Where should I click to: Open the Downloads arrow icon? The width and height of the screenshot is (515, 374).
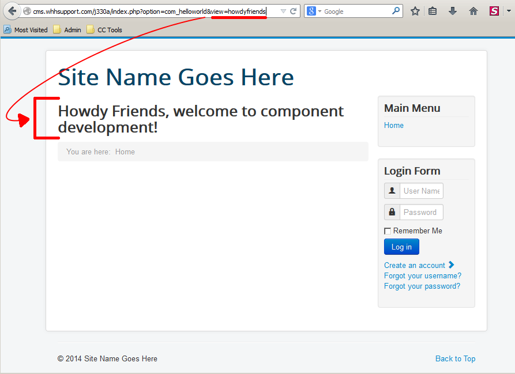point(453,11)
